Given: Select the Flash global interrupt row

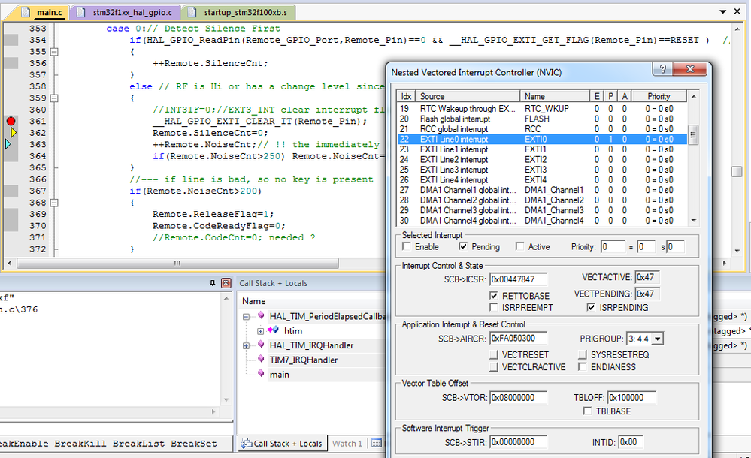Looking at the screenshot, I should (542, 119).
